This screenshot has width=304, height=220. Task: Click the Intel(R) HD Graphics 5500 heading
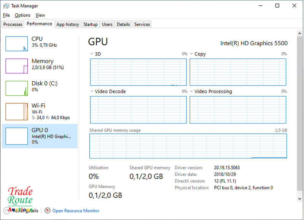pyautogui.click(x=254, y=43)
